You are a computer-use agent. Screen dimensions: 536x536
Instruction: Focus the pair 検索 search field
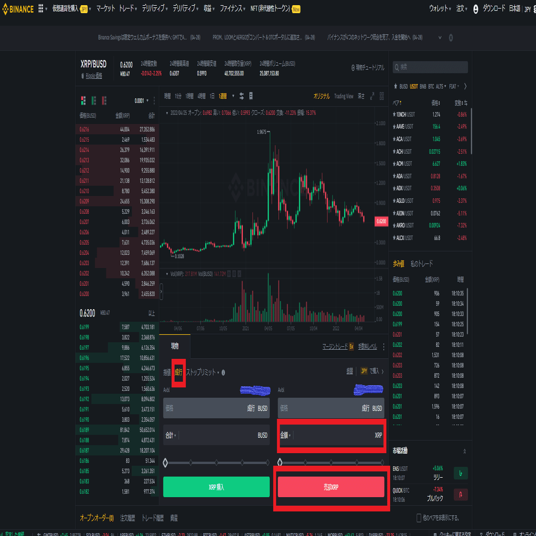[x=430, y=67]
